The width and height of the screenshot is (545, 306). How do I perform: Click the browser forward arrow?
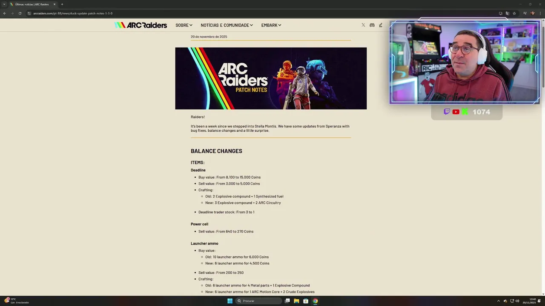(12, 13)
